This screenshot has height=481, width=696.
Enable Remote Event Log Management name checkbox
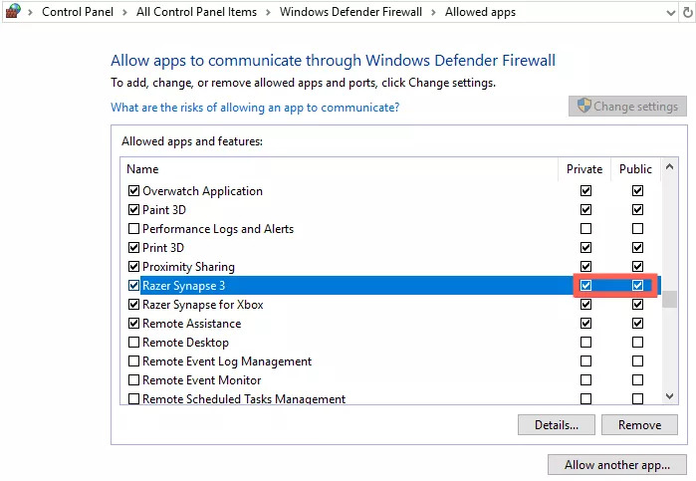[x=133, y=361]
